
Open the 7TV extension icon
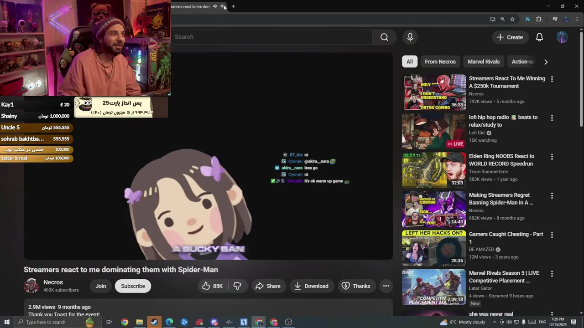click(527, 19)
